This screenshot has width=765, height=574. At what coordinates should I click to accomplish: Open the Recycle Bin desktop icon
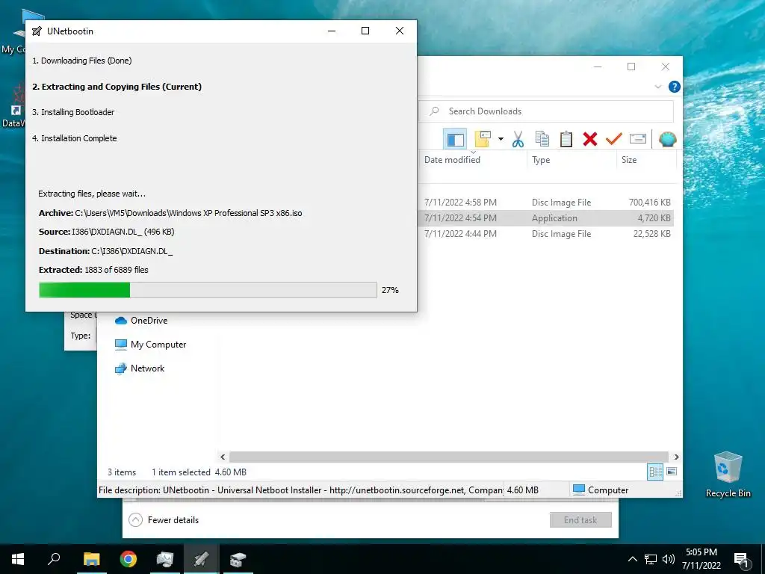pos(728,475)
